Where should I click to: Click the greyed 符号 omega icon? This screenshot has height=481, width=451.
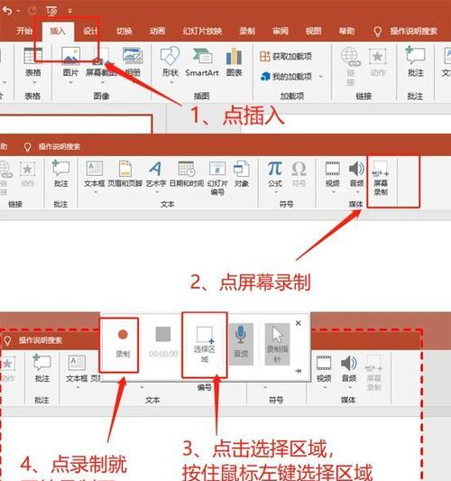pyautogui.click(x=299, y=169)
